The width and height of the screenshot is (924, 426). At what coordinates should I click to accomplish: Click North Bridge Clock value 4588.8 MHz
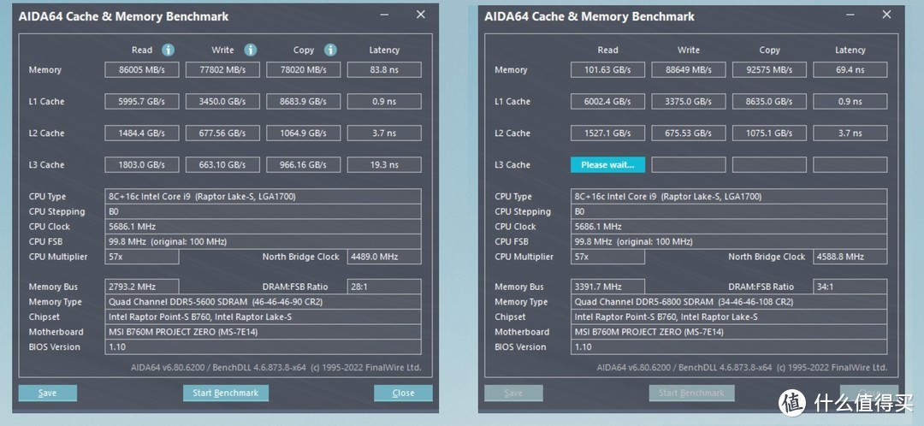click(x=850, y=257)
